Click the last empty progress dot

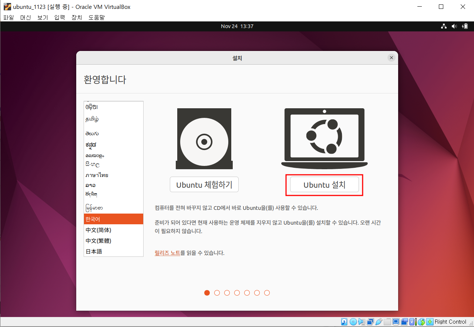click(x=267, y=293)
